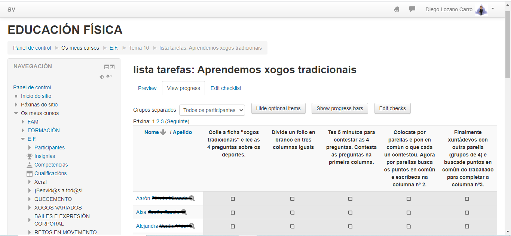Viewport: 511px width, 236px height.
Task: Open the messages speech bubble icon
Action: (x=412, y=9)
